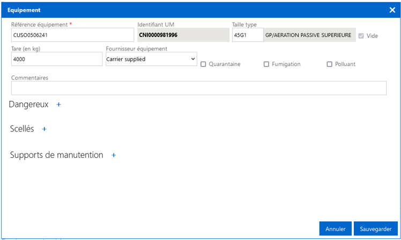
Task: Focus the Référence équipement field
Action: [72, 35]
